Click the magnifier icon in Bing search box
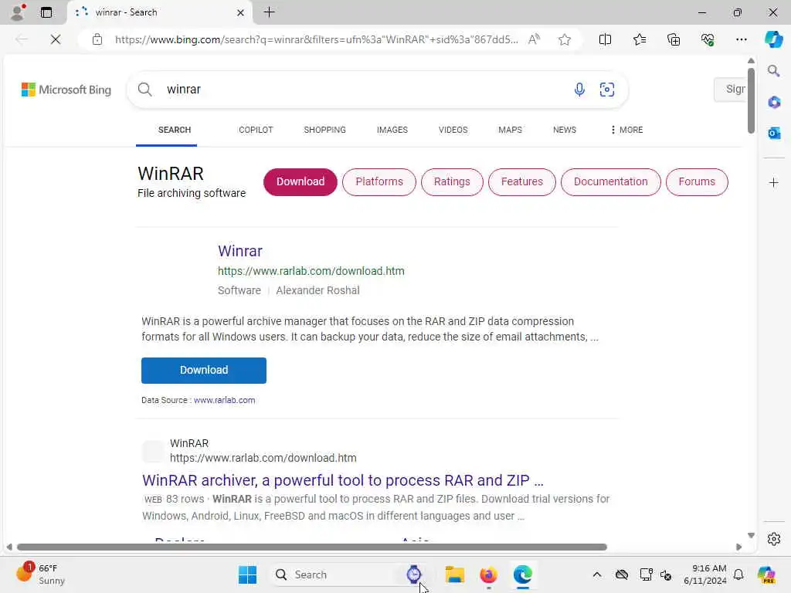This screenshot has width=791, height=593. coord(144,90)
